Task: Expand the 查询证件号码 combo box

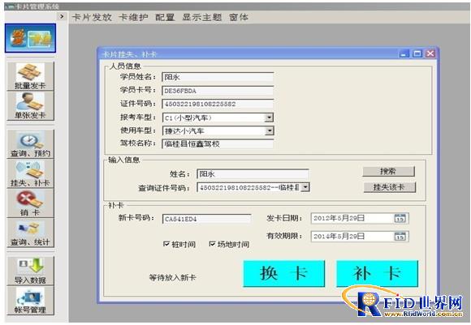Action: (x=305, y=187)
